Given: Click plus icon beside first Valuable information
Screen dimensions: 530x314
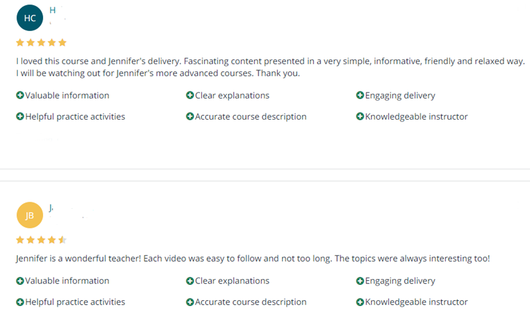Looking at the screenshot, I should coord(20,95).
